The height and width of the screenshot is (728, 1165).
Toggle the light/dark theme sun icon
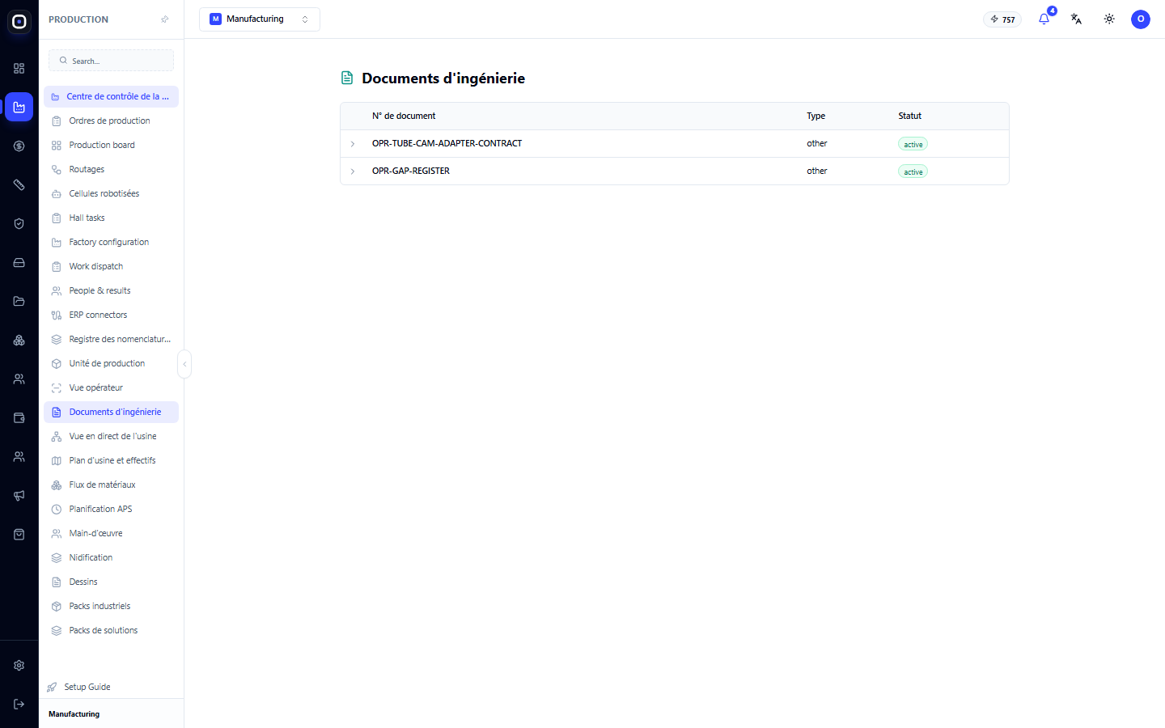pos(1109,19)
